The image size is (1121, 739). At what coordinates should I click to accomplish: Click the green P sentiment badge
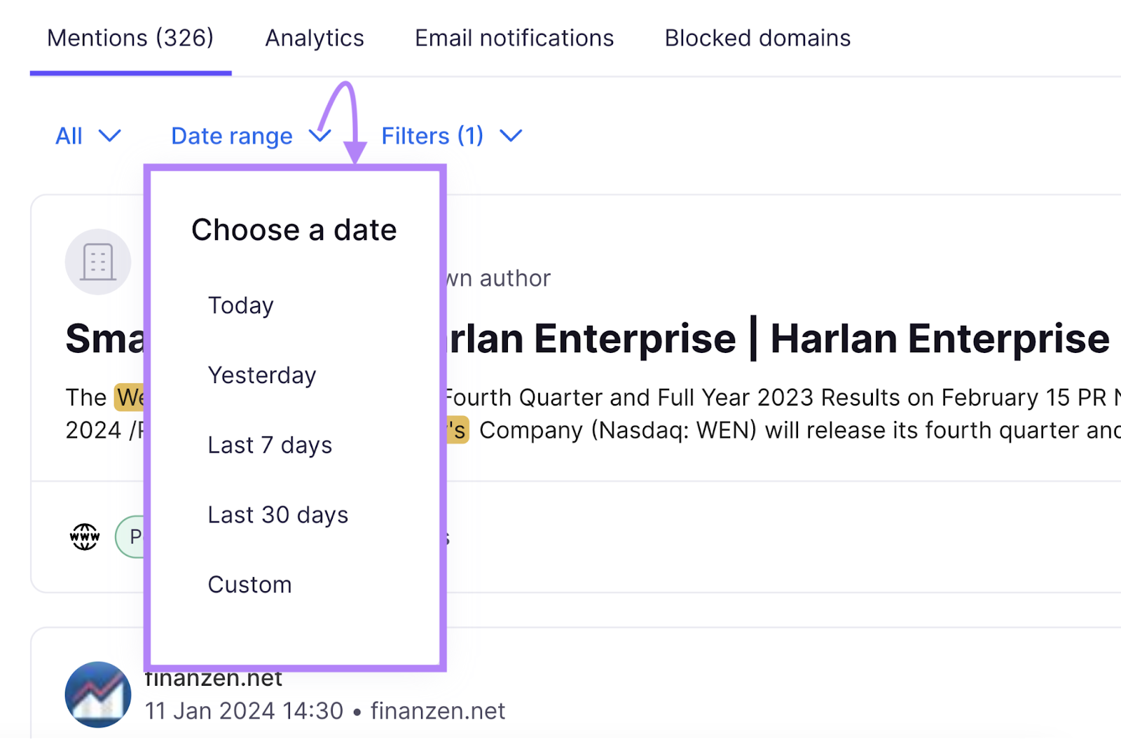(x=133, y=537)
